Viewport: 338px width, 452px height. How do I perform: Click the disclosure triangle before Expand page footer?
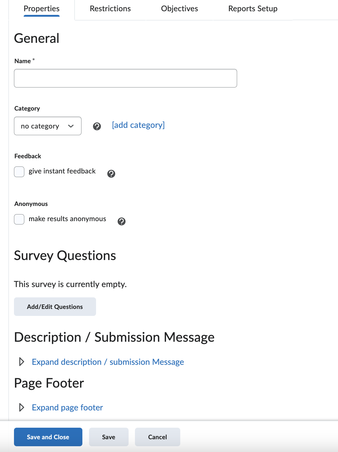[21, 407]
